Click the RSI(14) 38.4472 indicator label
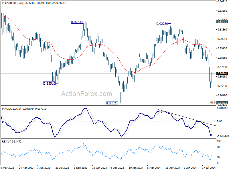The image size is (229, 171). (x=12, y=141)
